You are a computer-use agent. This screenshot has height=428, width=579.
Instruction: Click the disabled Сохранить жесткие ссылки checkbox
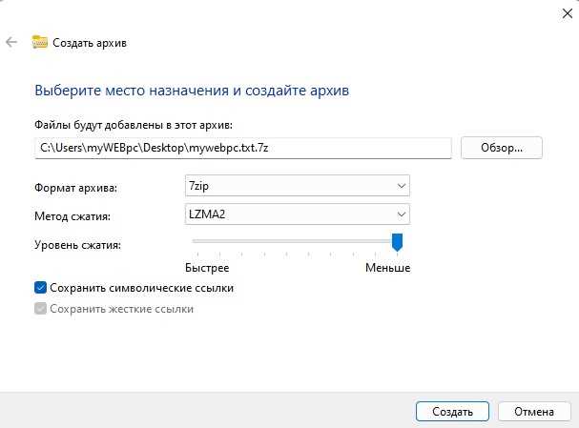[40, 309]
